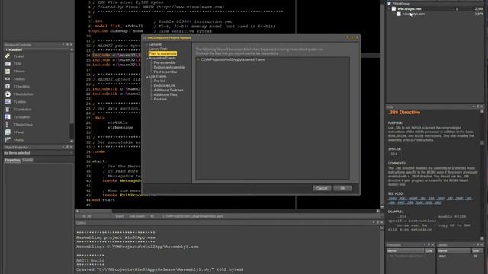
Task: Select Pre-assemble in options tree
Action: click(x=165, y=62)
